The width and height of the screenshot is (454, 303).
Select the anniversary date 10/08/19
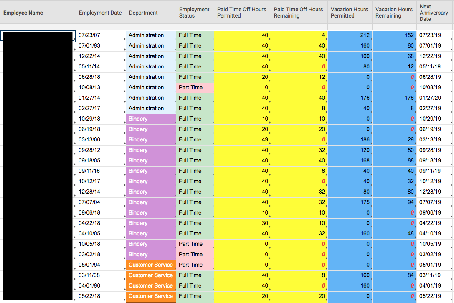pyautogui.click(x=435, y=87)
